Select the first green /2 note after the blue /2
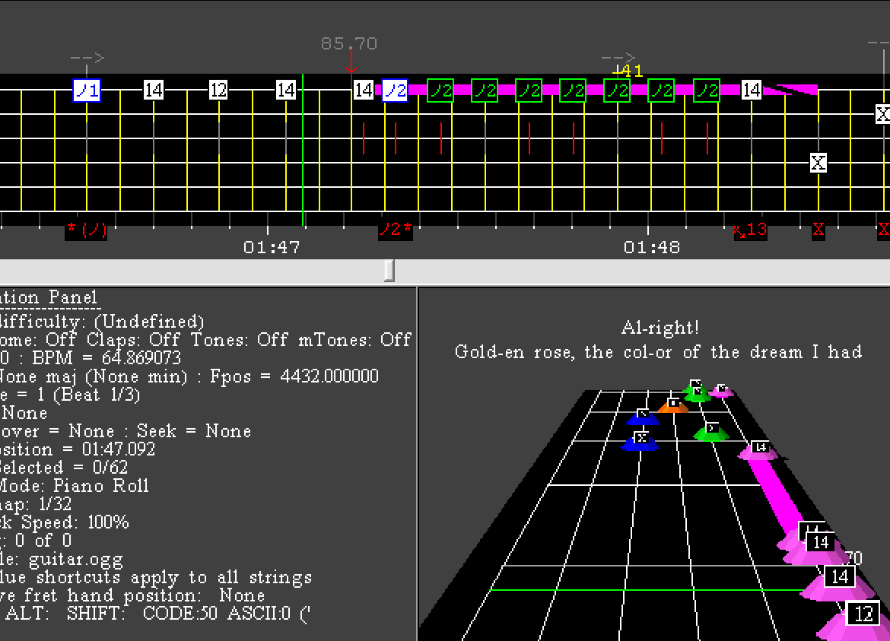 (440, 90)
